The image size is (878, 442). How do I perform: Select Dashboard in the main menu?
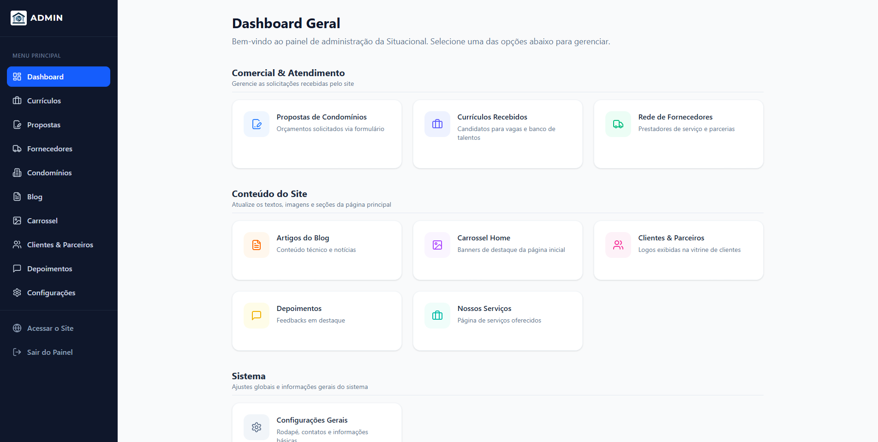pyautogui.click(x=59, y=77)
